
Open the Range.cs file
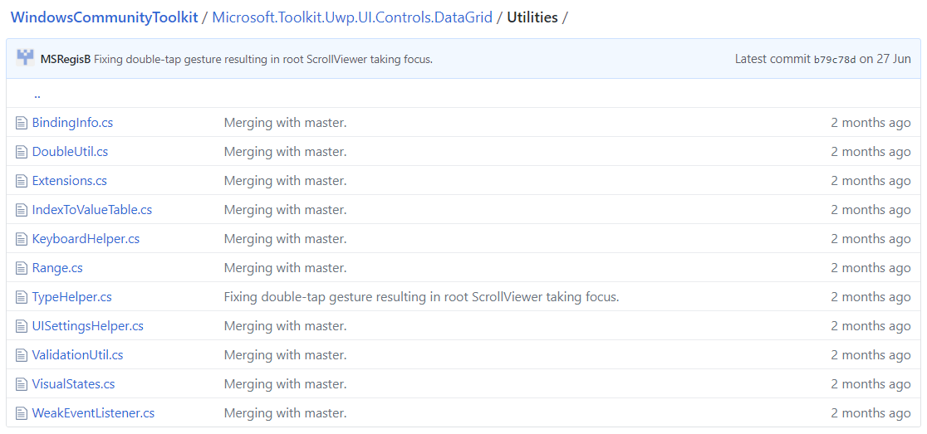tap(57, 268)
